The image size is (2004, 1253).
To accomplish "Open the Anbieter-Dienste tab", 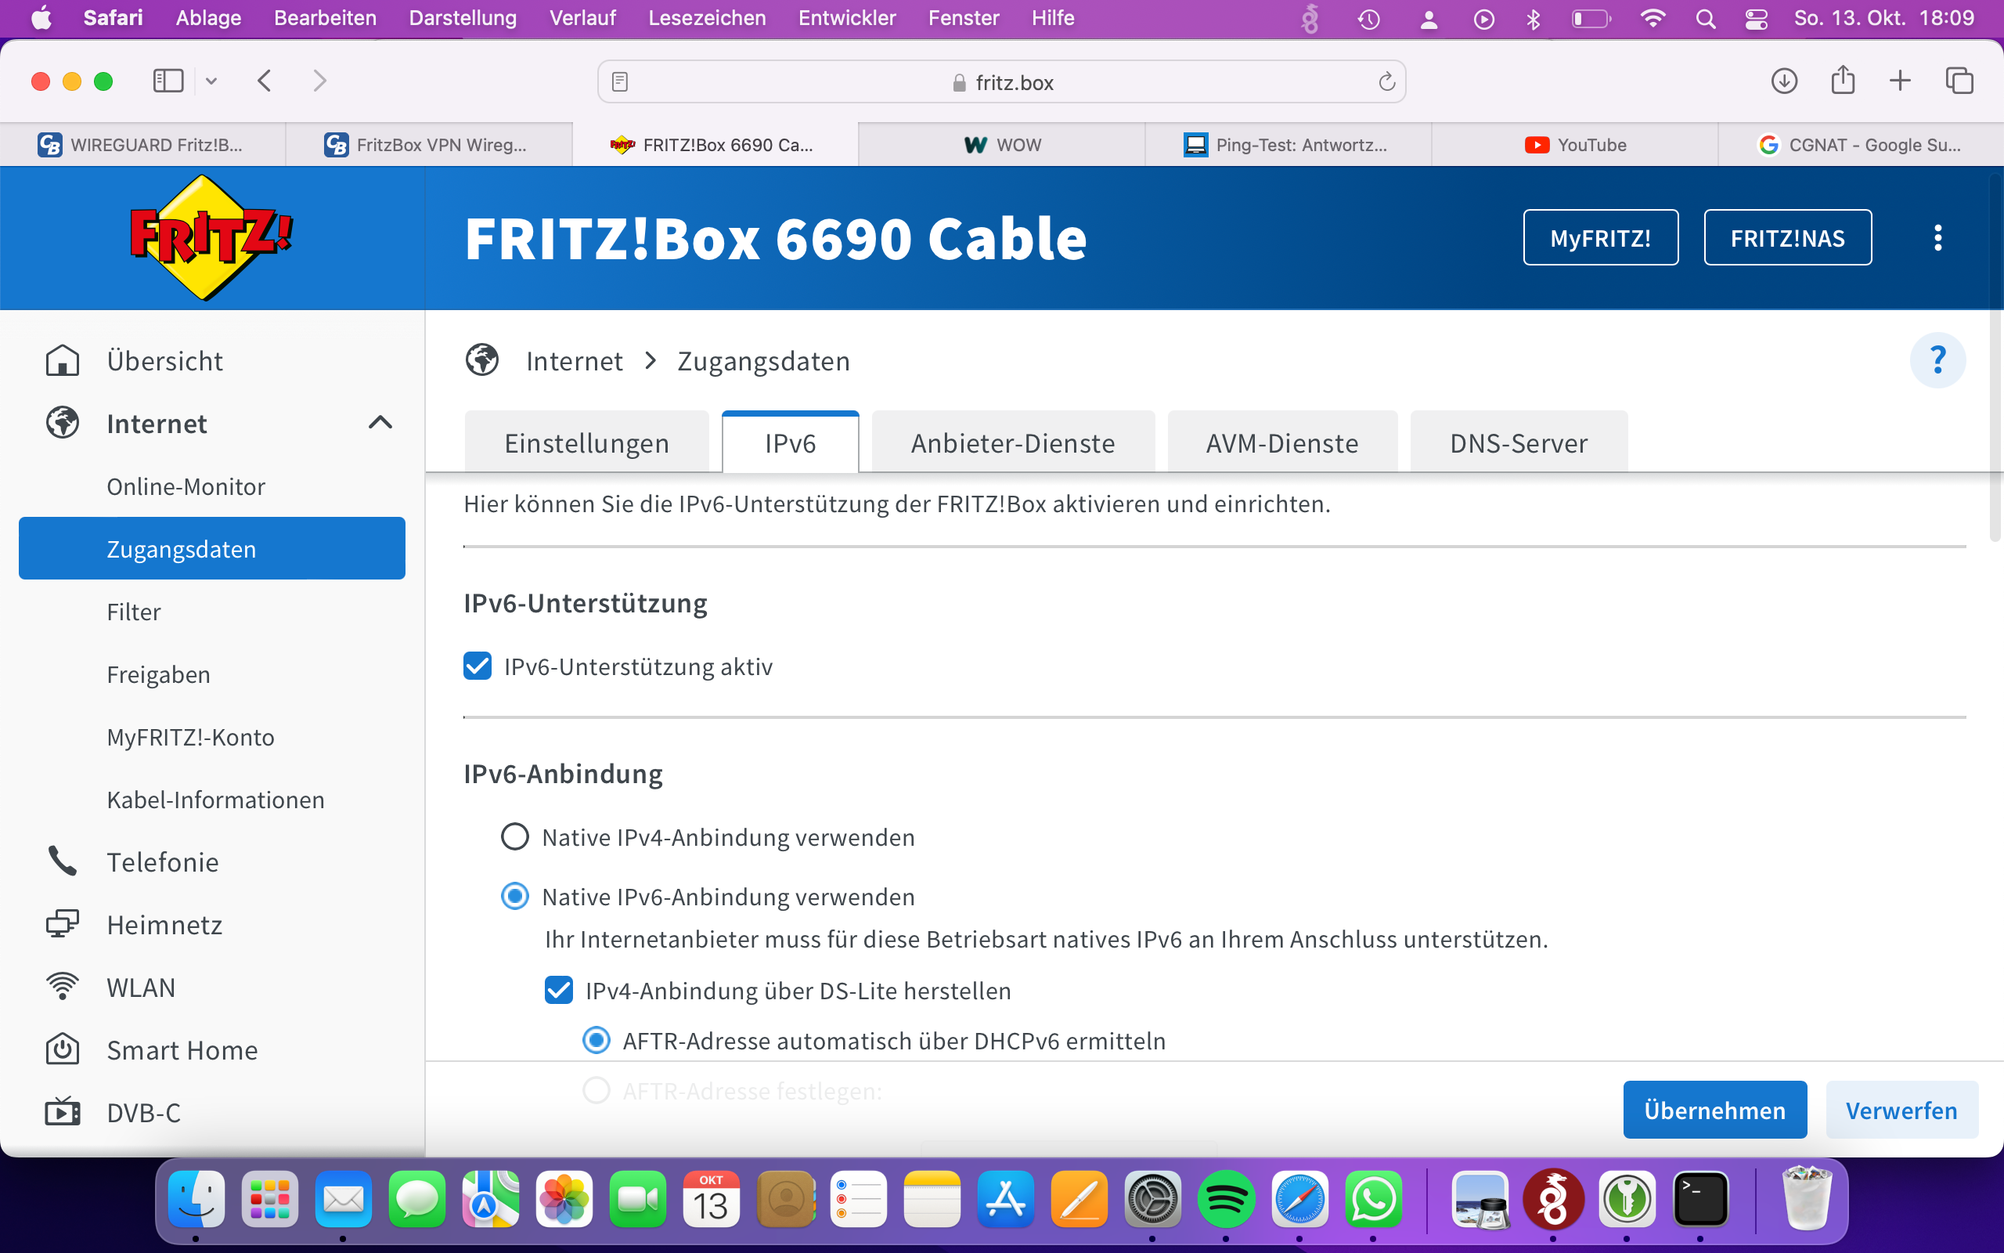I will 1012,443.
